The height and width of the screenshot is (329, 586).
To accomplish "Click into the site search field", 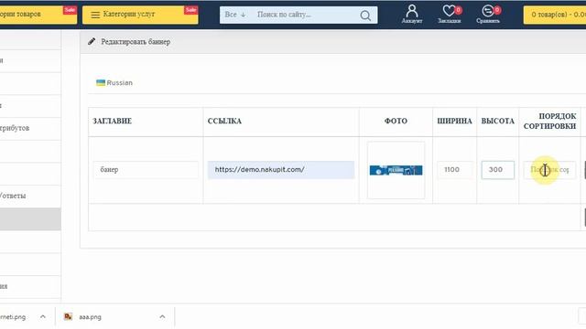I will [307, 15].
